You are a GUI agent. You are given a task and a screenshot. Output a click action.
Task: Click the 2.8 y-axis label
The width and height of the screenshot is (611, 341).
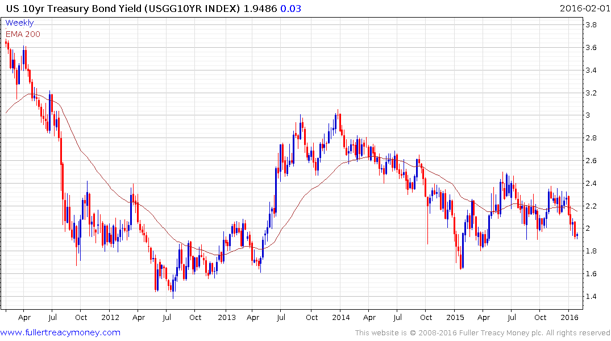point(591,138)
